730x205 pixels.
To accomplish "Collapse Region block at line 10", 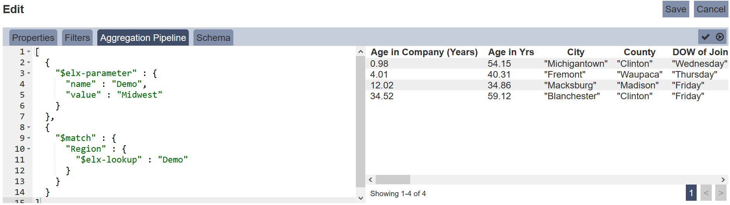I will [x=29, y=149].
